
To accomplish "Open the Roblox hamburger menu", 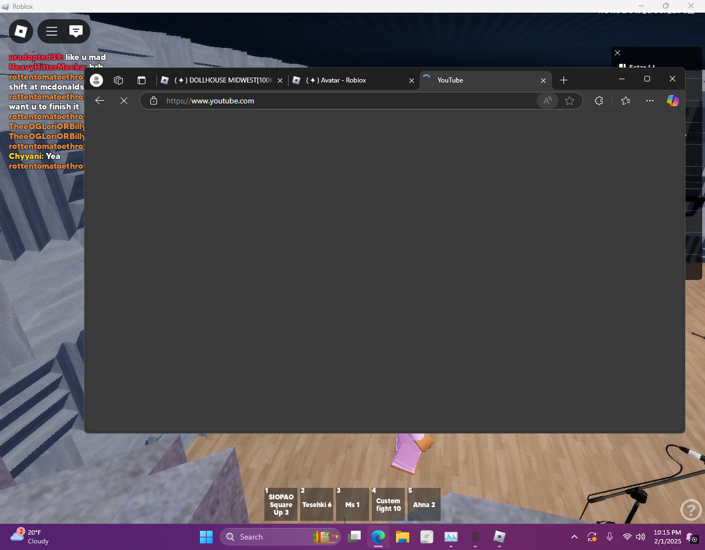I will (52, 31).
